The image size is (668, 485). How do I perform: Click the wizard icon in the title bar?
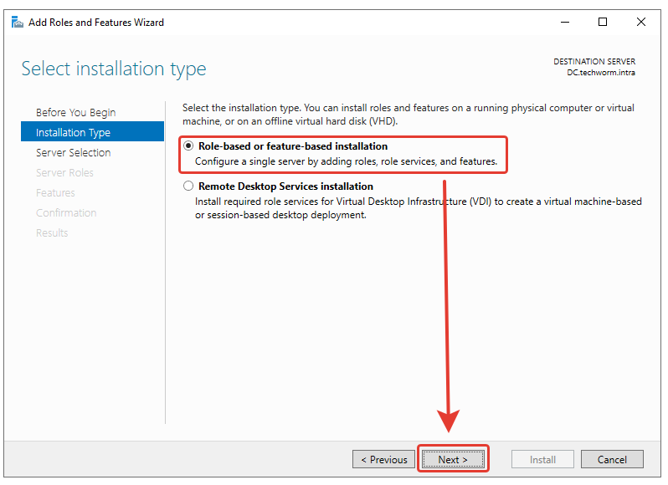click(x=17, y=23)
